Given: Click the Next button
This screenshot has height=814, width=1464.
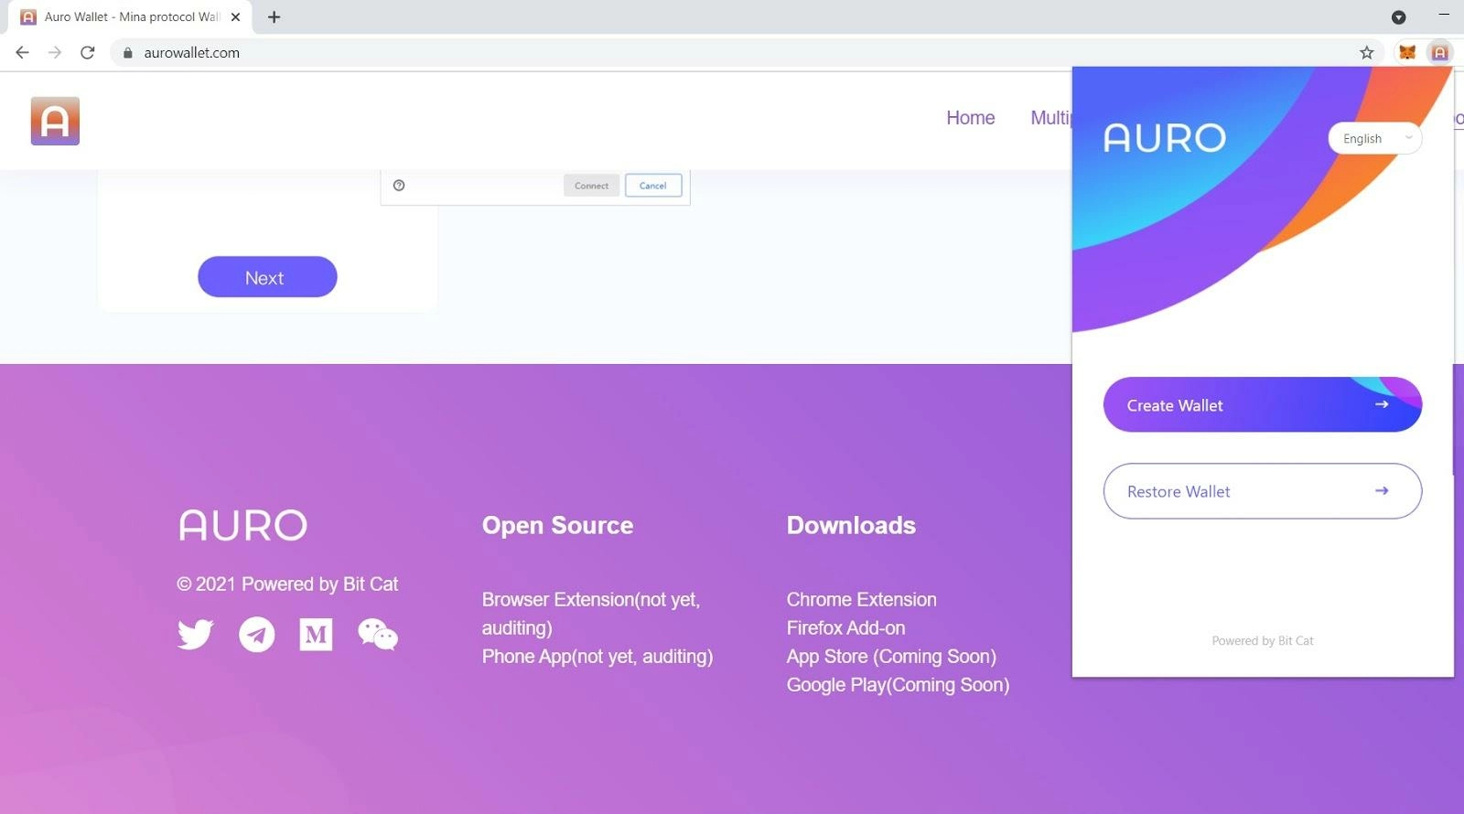Looking at the screenshot, I should tap(267, 277).
